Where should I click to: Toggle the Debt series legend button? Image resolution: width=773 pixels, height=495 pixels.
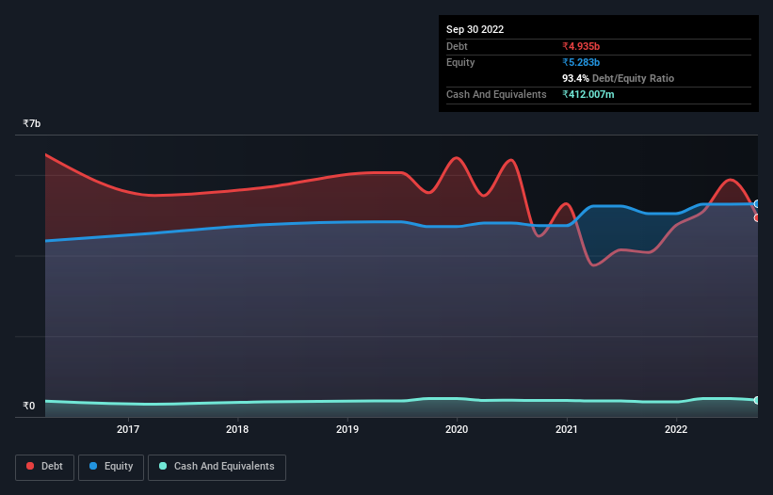45,467
